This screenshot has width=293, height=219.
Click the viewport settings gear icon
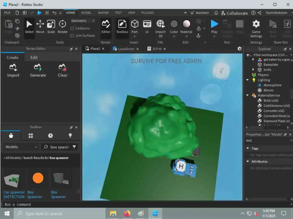tap(239, 49)
